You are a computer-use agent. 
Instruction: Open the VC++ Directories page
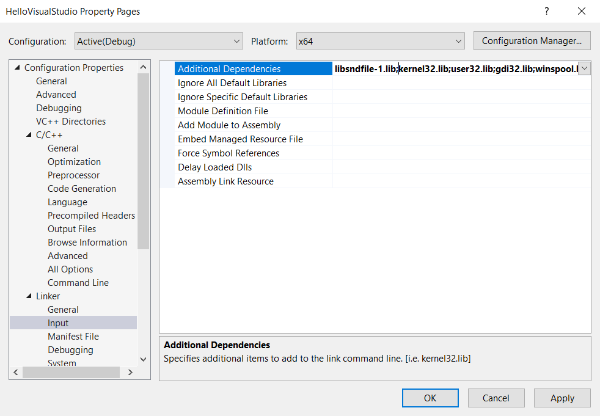(71, 122)
